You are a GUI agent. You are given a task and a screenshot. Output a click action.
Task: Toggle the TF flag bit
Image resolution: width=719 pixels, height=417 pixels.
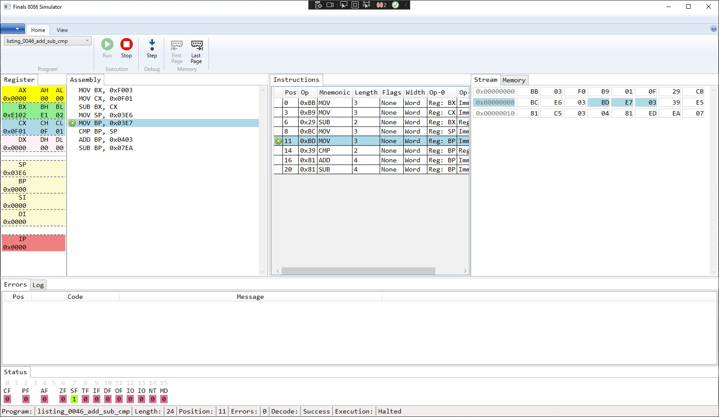(x=85, y=399)
